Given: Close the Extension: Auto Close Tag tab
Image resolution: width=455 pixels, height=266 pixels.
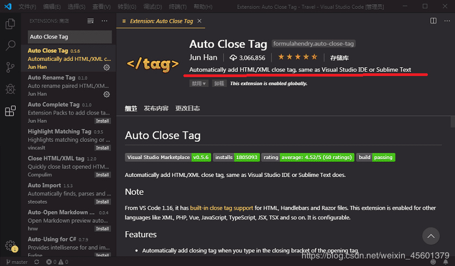Looking at the screenshot, I should (x=200, y=21).
